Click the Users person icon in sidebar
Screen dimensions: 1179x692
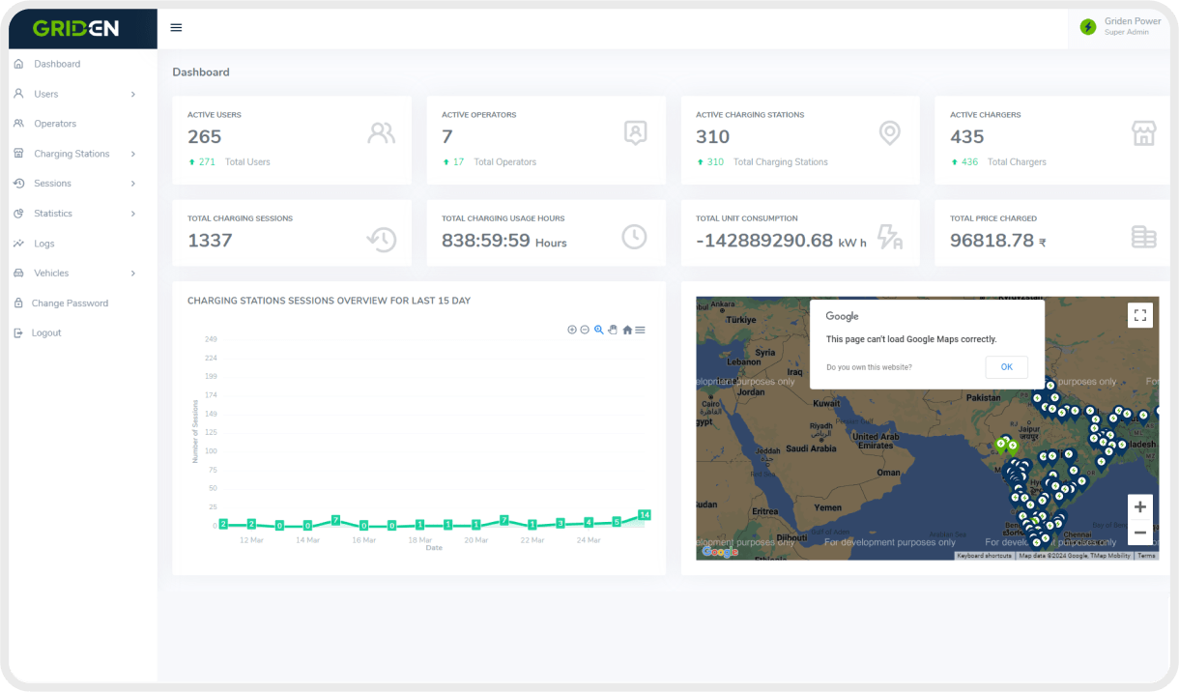tap(18, 94)
